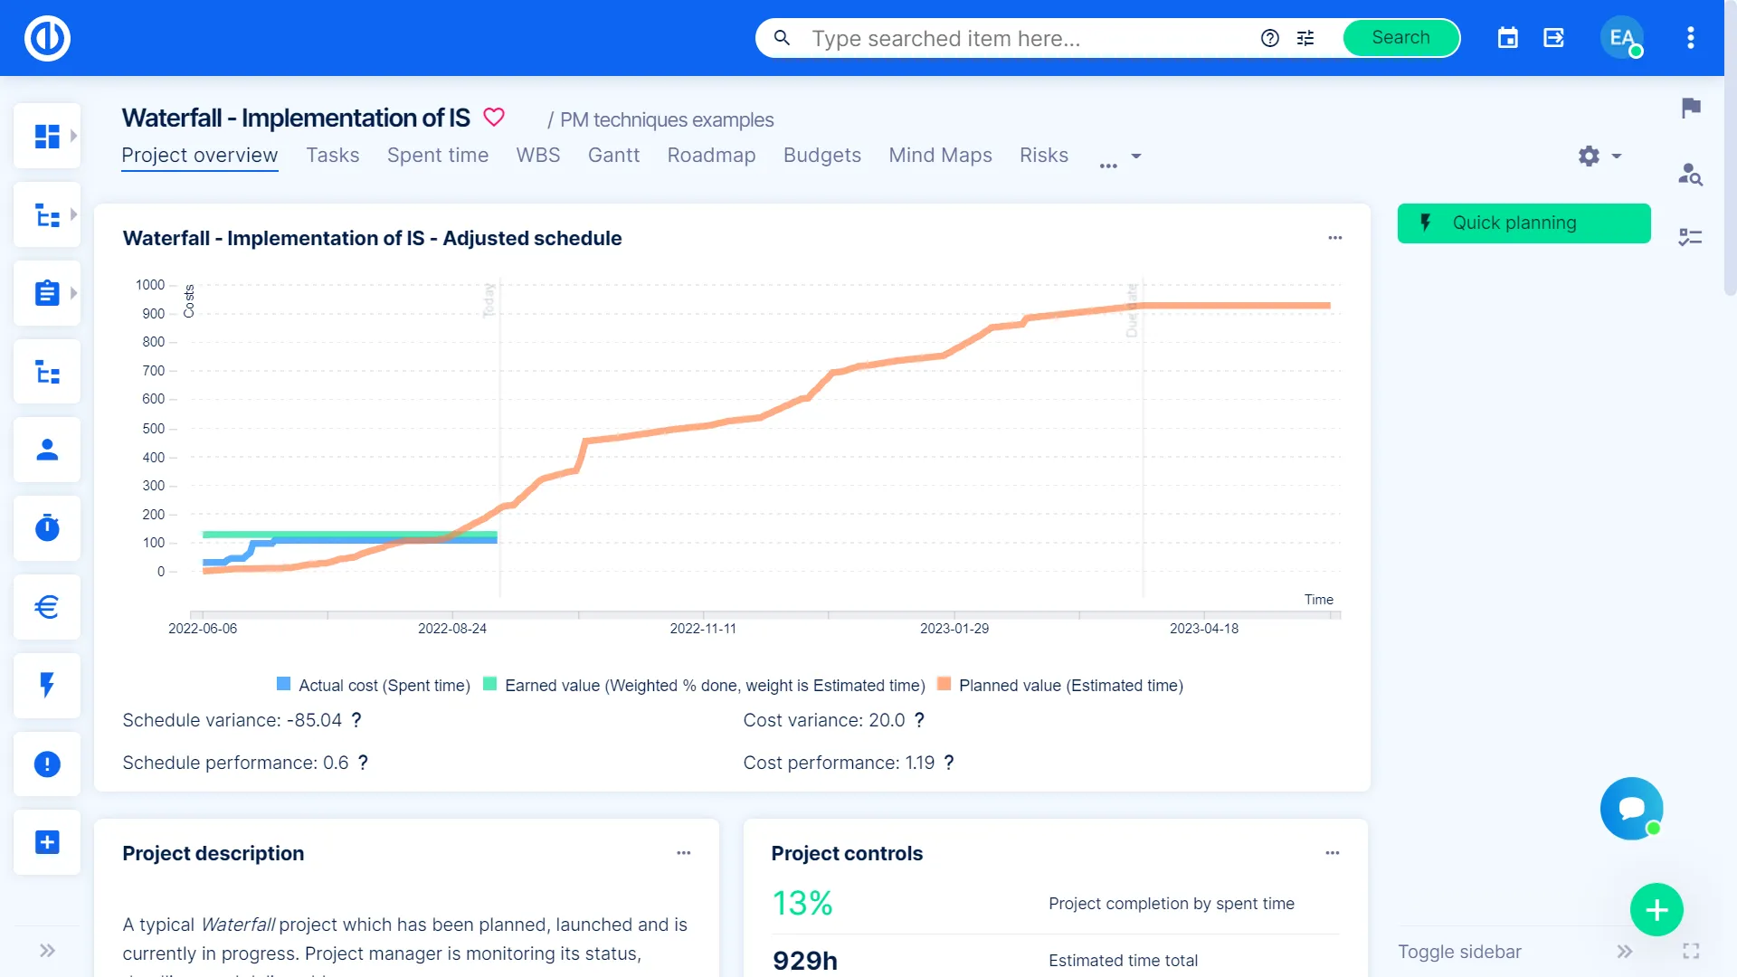Click the favorite heart icon beside project title

click(494, 118)
